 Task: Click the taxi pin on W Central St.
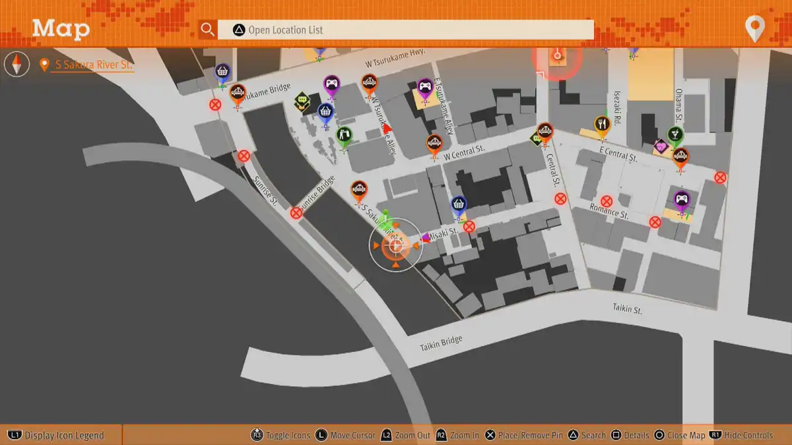pos(434,144)
